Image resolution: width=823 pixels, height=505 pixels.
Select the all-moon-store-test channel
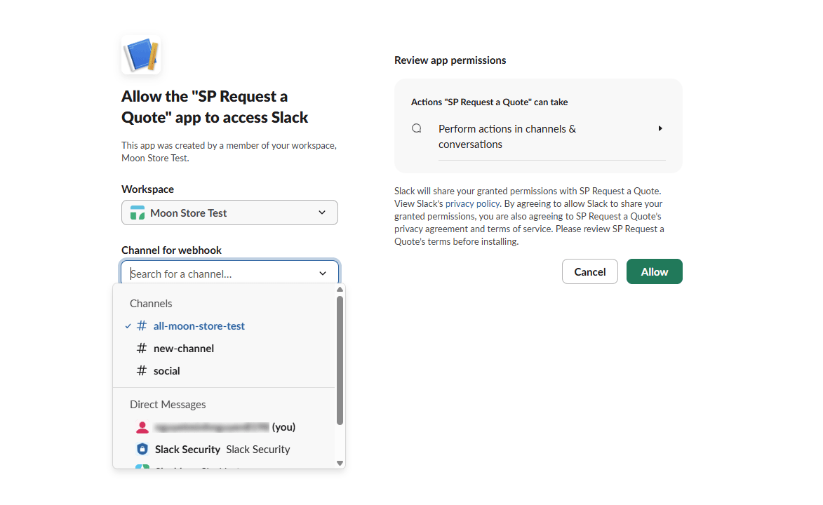pos(224,326)
